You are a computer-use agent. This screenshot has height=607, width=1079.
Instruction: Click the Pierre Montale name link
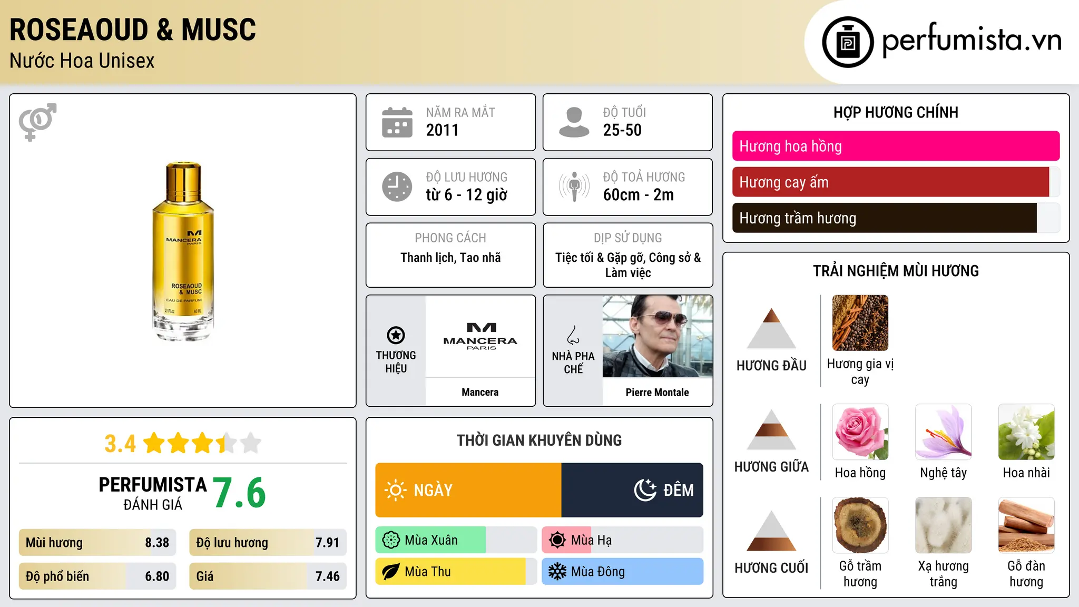pos(658,392)
